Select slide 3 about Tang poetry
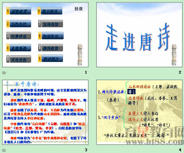The image size is (184, 153). pyautogui.click(x=45, y=112)
